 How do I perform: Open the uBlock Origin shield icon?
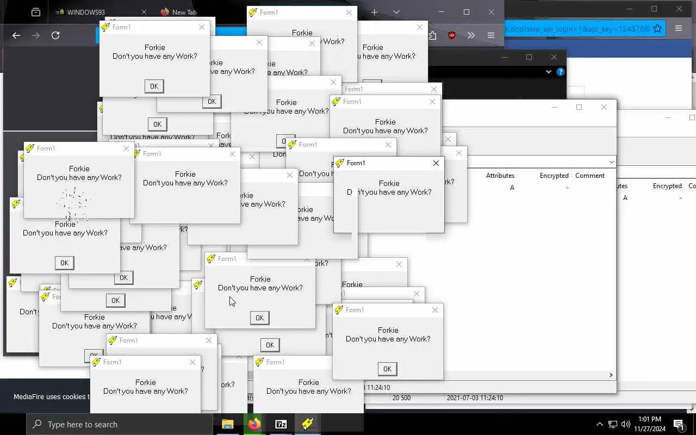[452, 35]
